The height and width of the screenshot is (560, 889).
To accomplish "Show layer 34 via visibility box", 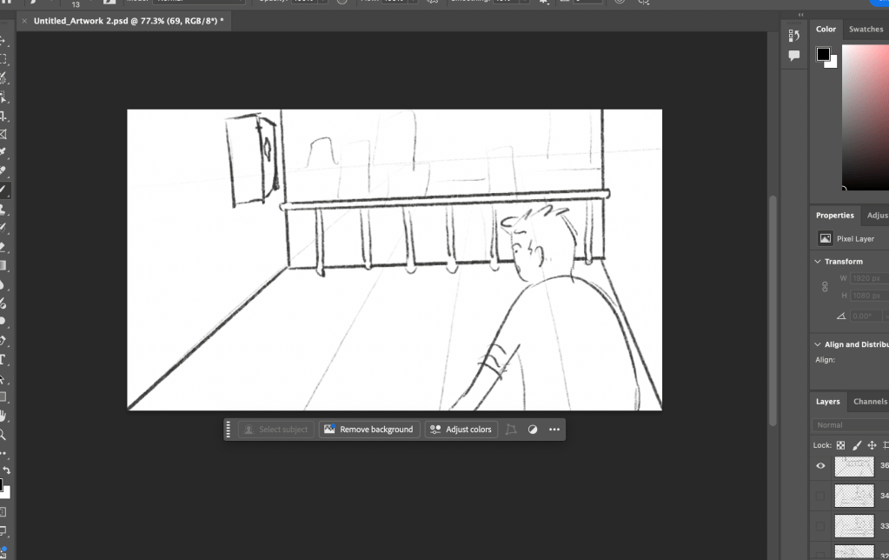I will [820, 497].
